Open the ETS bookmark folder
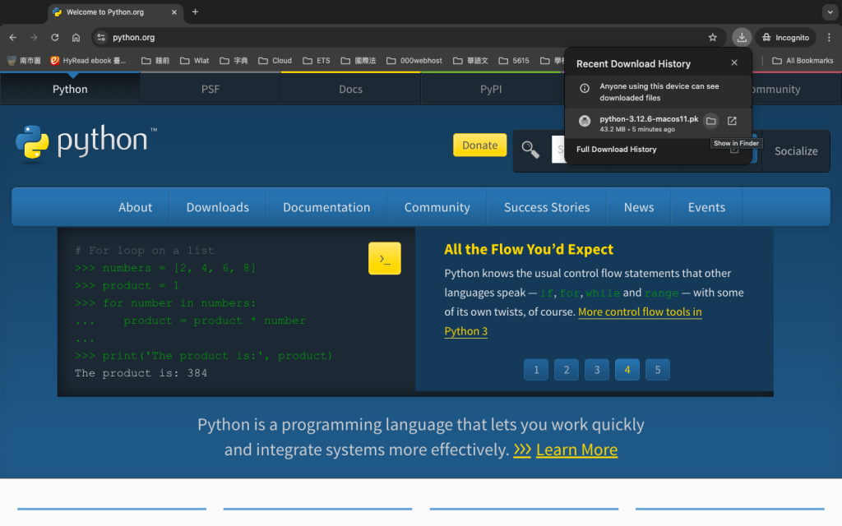This screenshot has height=526, width=842. pyautogui.click(x=317, y=61)
